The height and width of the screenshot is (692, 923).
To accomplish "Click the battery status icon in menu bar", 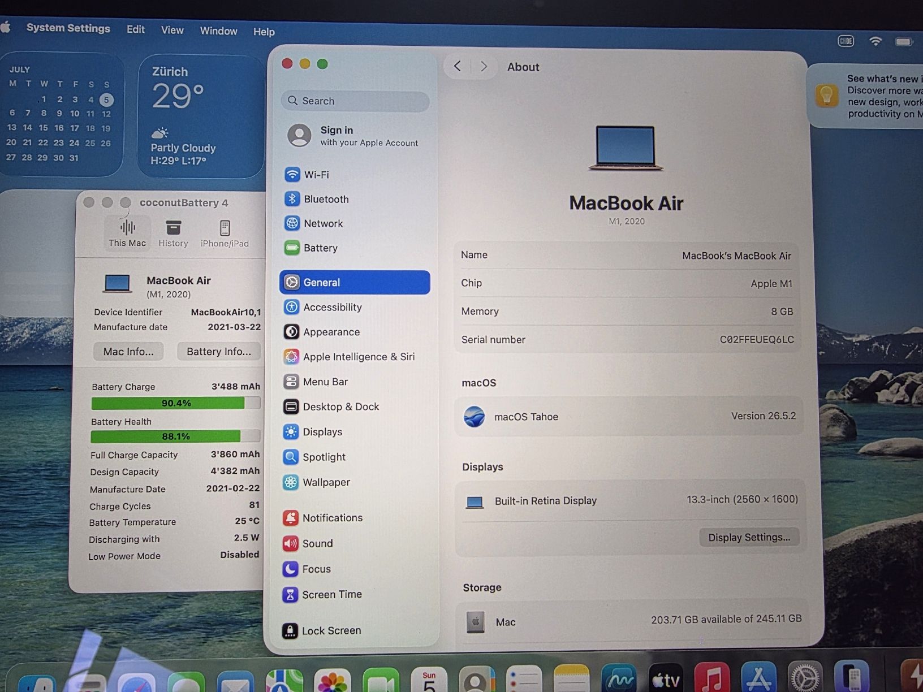I will coord(904,42).
